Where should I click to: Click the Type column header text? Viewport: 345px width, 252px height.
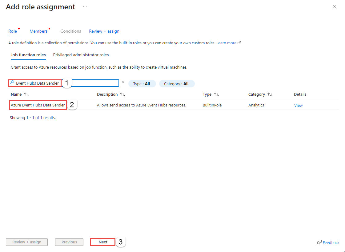tap(207, 94)
